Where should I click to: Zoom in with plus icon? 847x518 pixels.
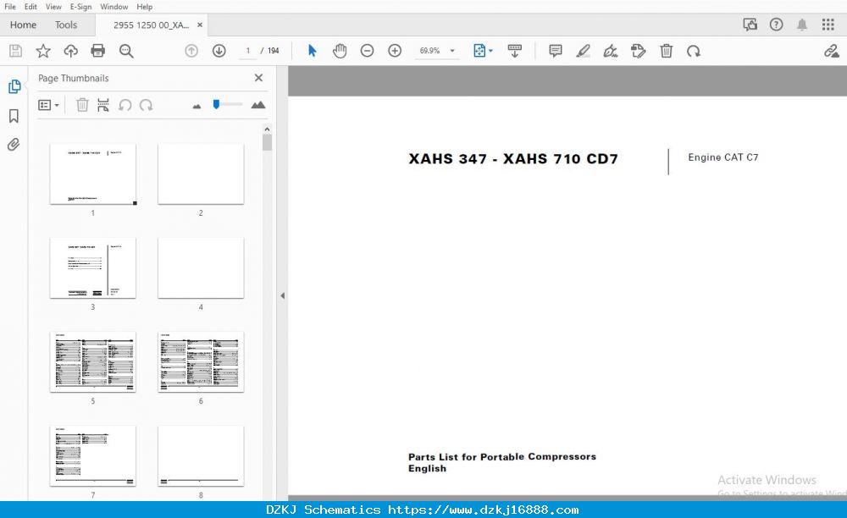(x=395, y=51)
